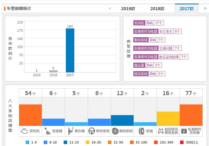Click the gearbox (变速器) shifter icon
This screenshot has height=146, width=209.
pos(48,131)
